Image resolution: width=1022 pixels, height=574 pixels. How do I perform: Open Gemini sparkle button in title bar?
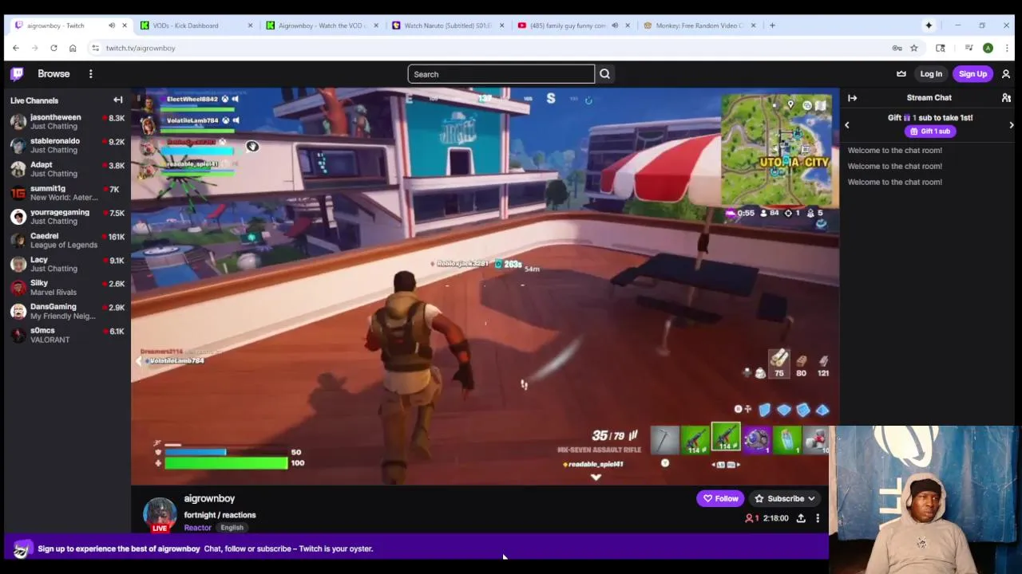tap(929, 26)
